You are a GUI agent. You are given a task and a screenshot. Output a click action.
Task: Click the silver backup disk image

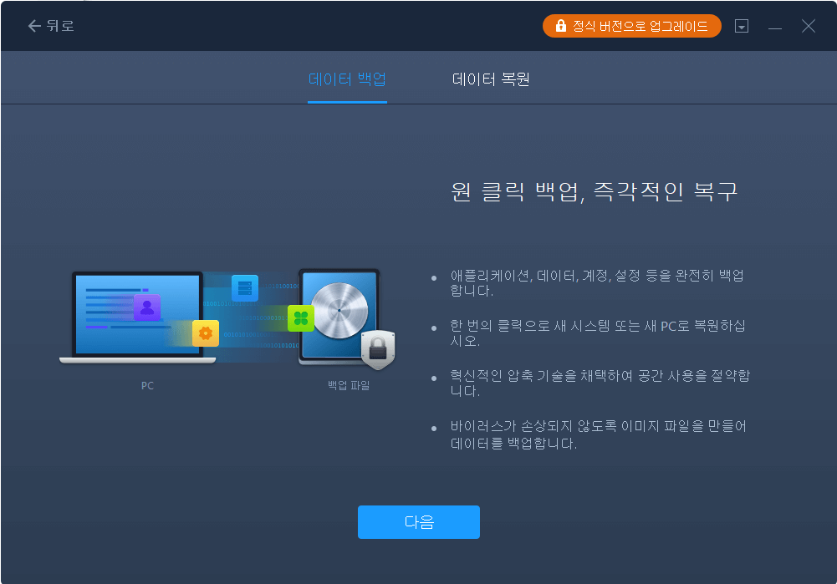tap(340, 311)
